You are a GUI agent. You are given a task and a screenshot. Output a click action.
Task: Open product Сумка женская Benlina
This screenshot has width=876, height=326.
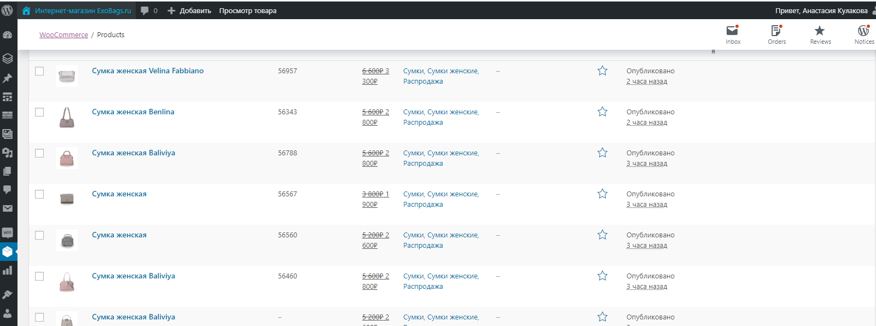click(133, 112)
